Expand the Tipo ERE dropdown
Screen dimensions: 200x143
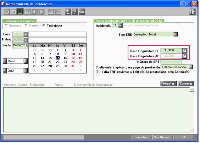point(176,34)
